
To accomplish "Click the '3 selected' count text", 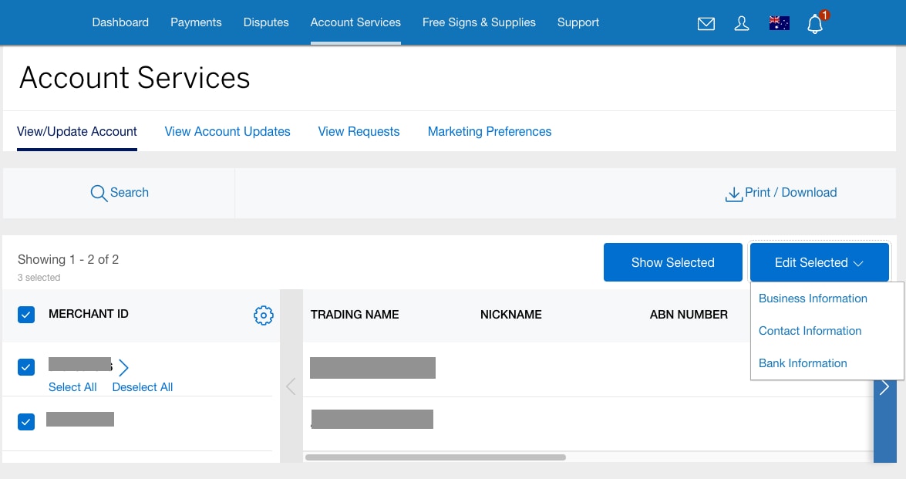I will [39, 278].
